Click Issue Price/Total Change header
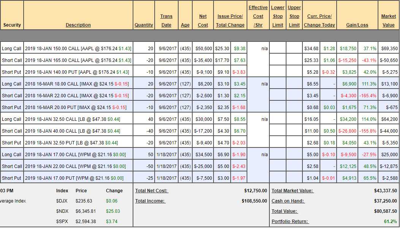Image resolution: width=400 pixels, height=228 pixels. tap(230, 21)
